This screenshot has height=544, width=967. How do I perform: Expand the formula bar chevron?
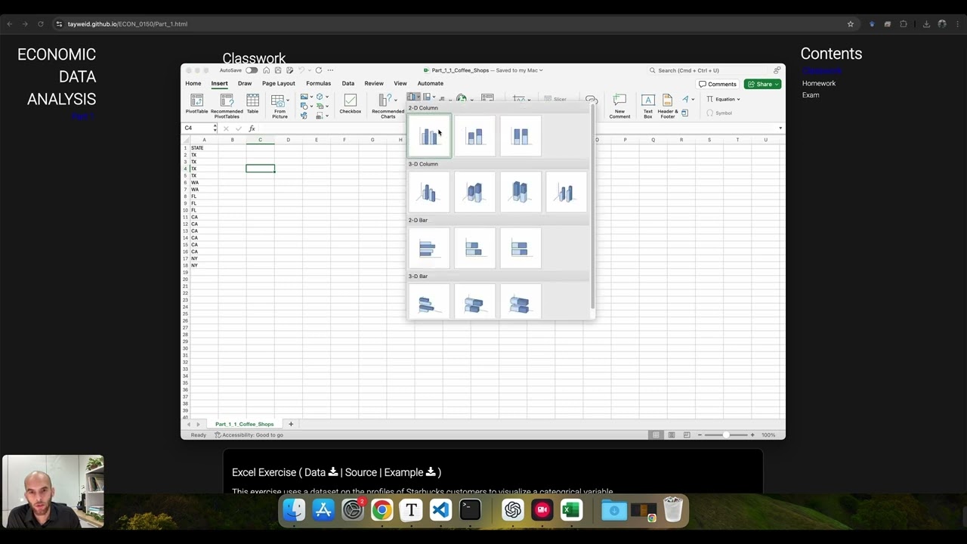click(x=780, y=128)
